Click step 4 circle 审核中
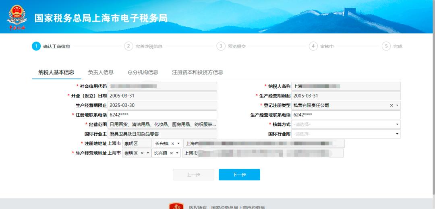This screenshot has width=435, height=209. pos(313,46)
